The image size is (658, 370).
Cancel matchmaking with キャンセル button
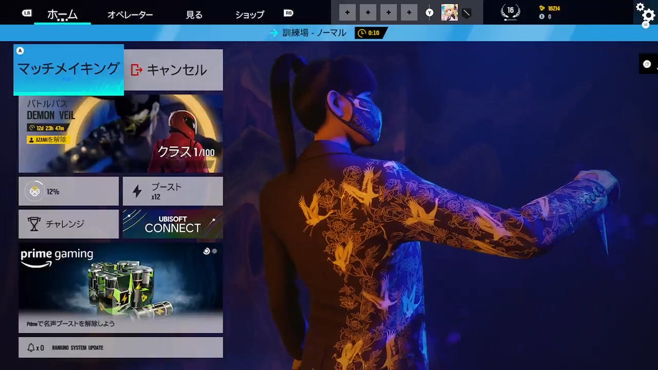pos(173,70)
